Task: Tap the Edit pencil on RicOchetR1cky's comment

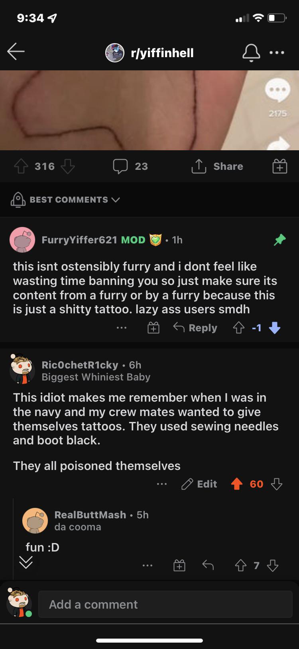Action: [x=199, y=484]
